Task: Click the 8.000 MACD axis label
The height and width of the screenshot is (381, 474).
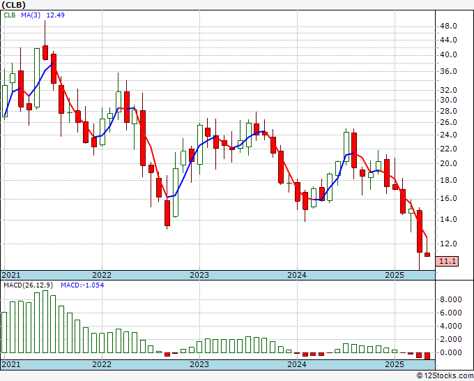Action: [451, 299]
